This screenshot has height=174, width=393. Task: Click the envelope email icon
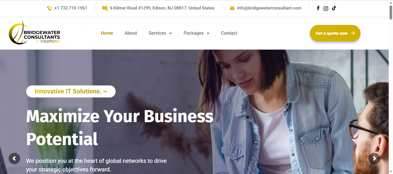(232, 8)
